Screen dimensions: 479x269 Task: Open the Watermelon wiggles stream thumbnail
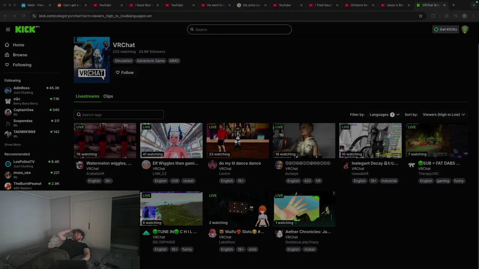pyautogui.click(x=105, y=140)
